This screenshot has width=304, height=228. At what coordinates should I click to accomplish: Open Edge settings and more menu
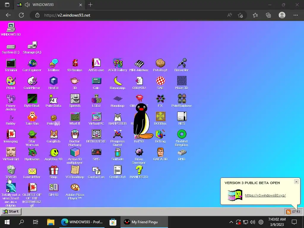[x=295, y=15]
